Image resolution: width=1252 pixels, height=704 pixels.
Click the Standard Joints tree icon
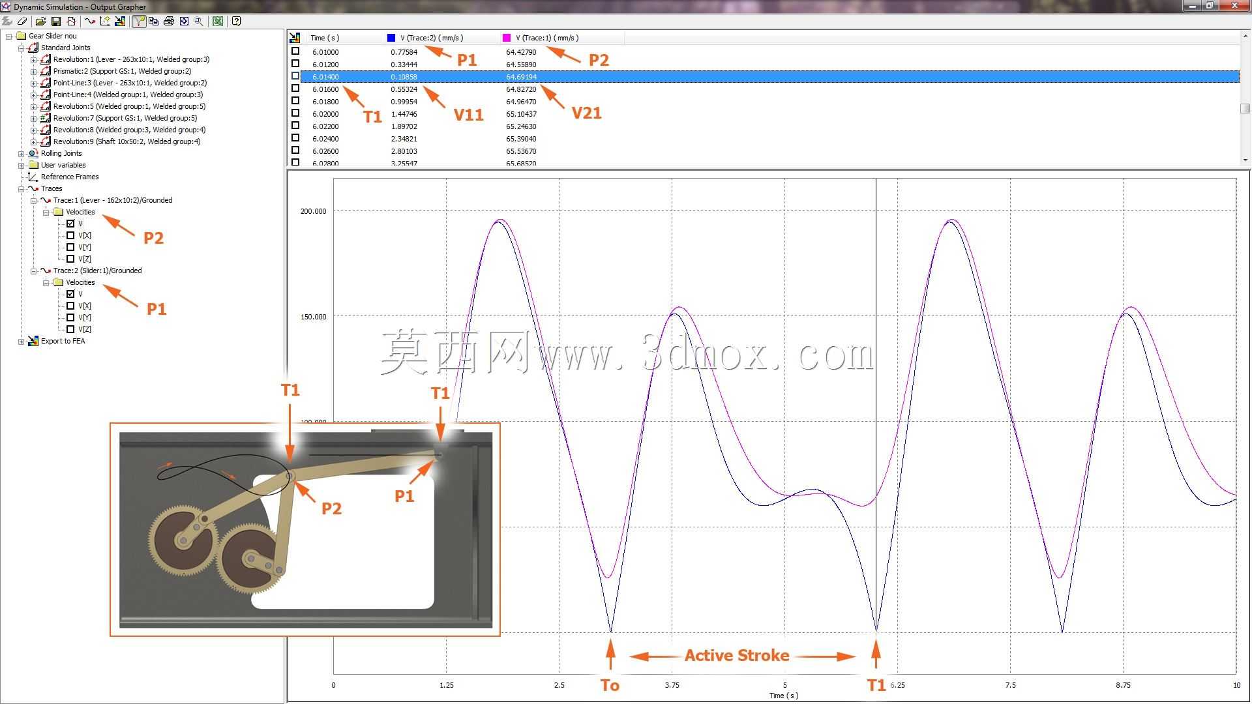(x=33, y=48)
